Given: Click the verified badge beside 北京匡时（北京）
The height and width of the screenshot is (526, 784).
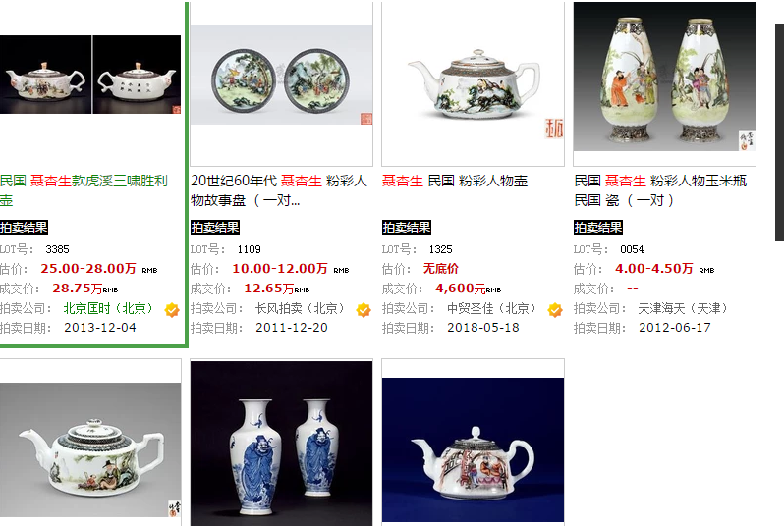Looking at the screenshot, I should [x=172, y=310].
